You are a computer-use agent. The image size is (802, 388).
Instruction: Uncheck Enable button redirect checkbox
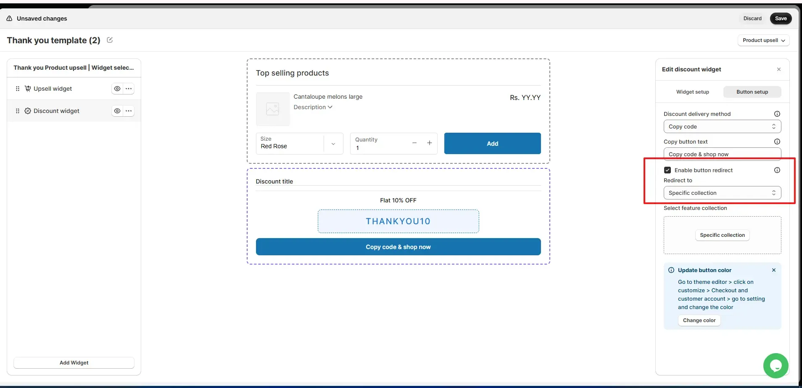pos(667,170)
